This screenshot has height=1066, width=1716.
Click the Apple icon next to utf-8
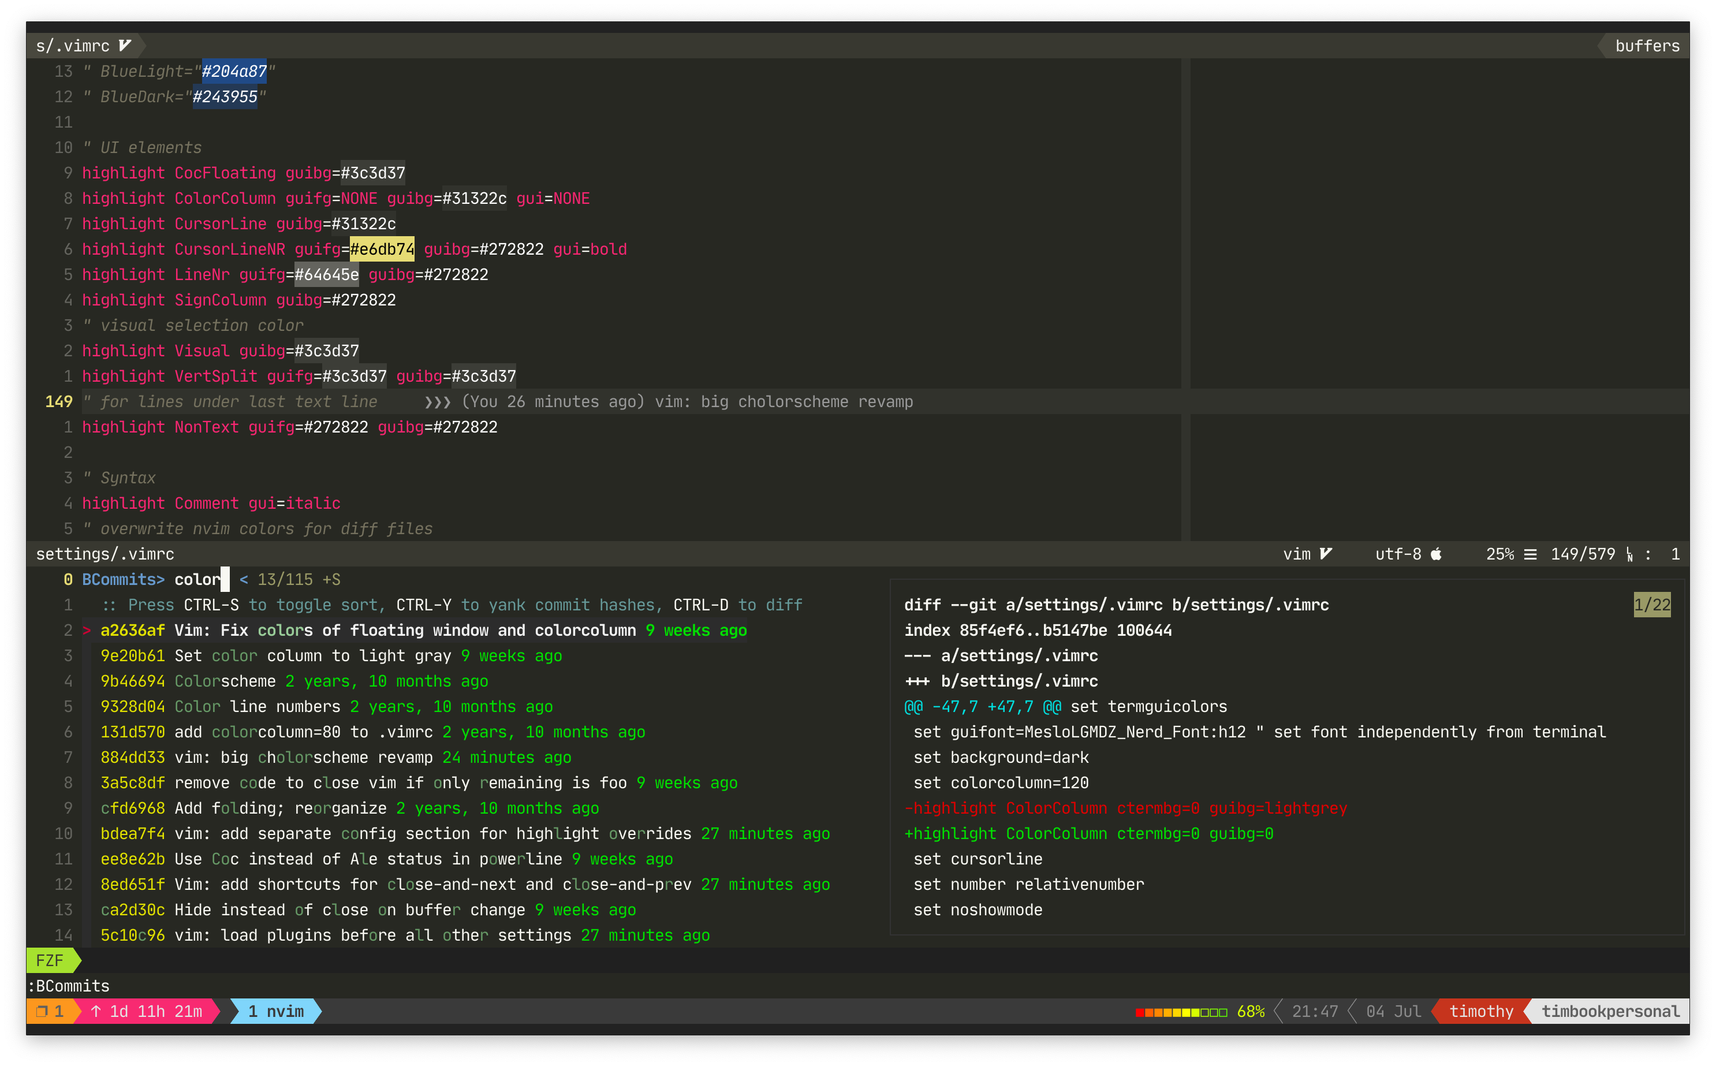(x=1436, y=554)
